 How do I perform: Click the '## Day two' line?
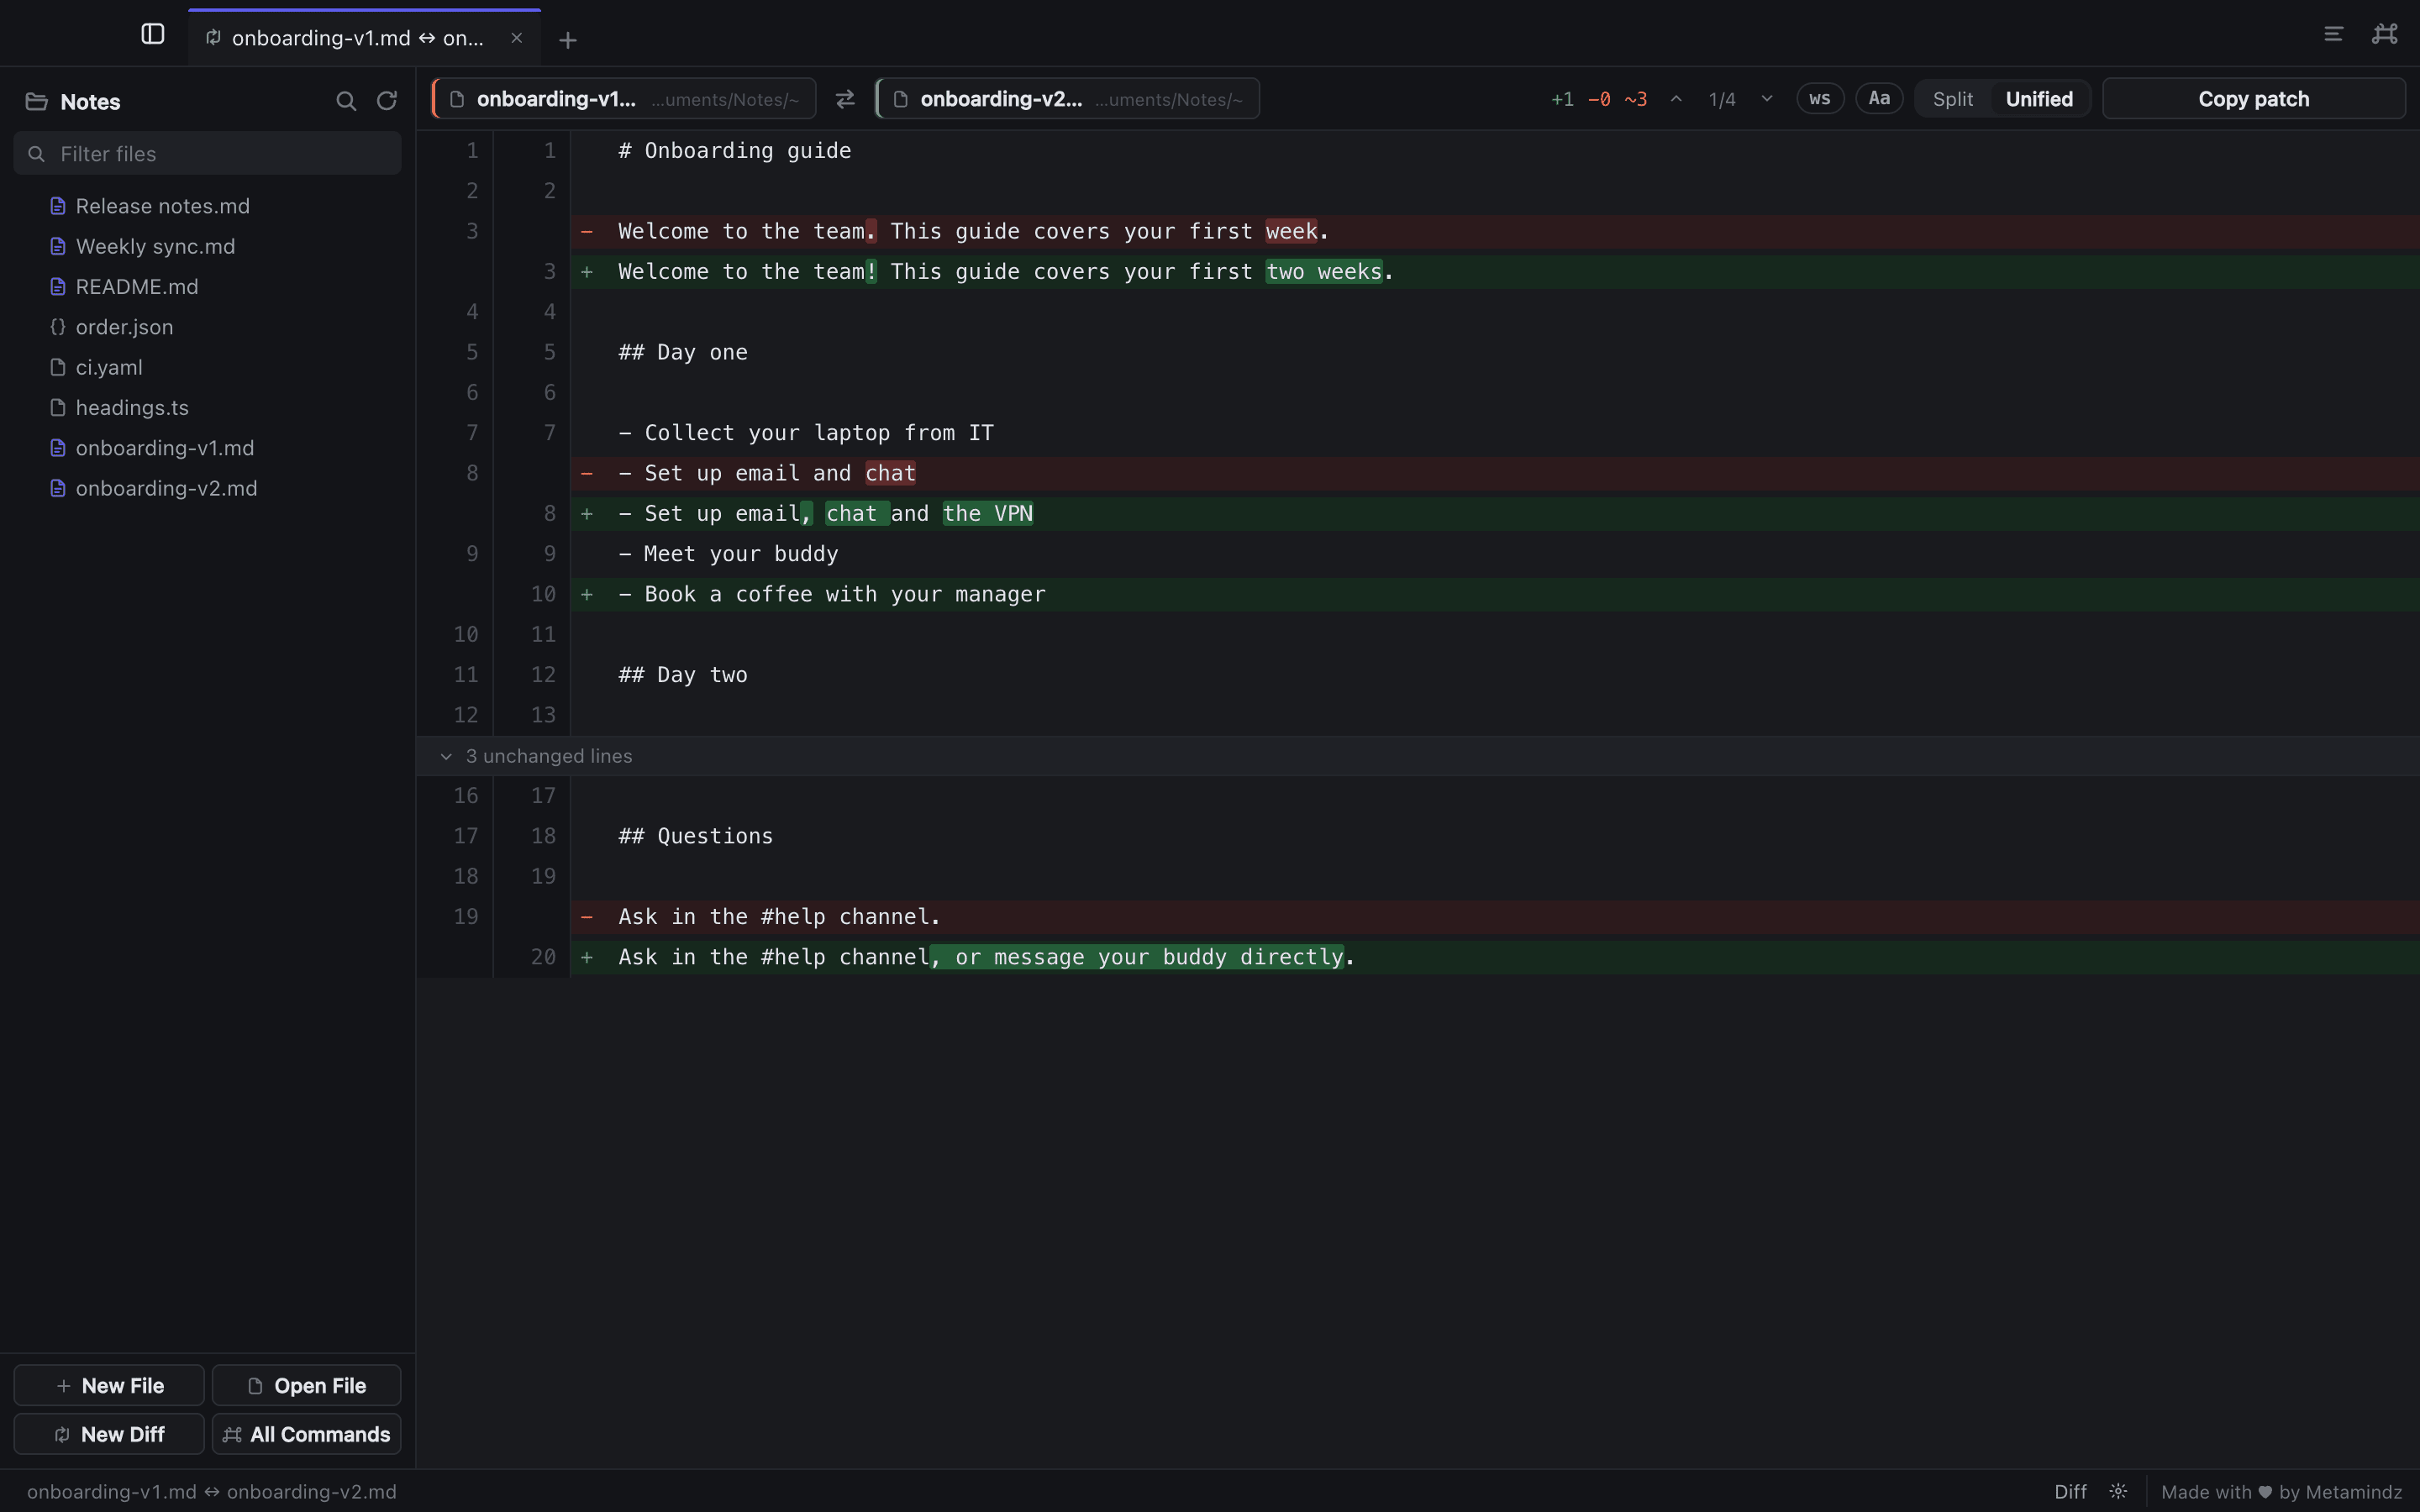[x=683, y=675]
